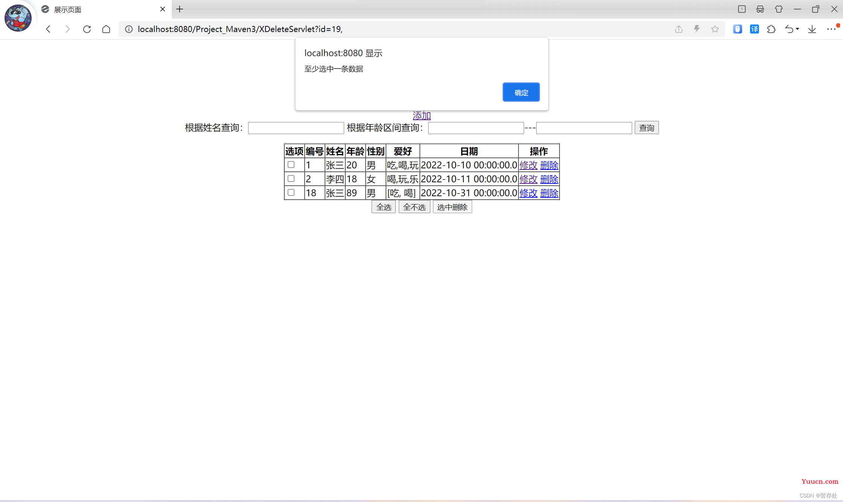Image resolution: width=843 pixels, height=502 pixels.
Task: Click the undo closed-tab arrow icon
Action: click(789, 29)
